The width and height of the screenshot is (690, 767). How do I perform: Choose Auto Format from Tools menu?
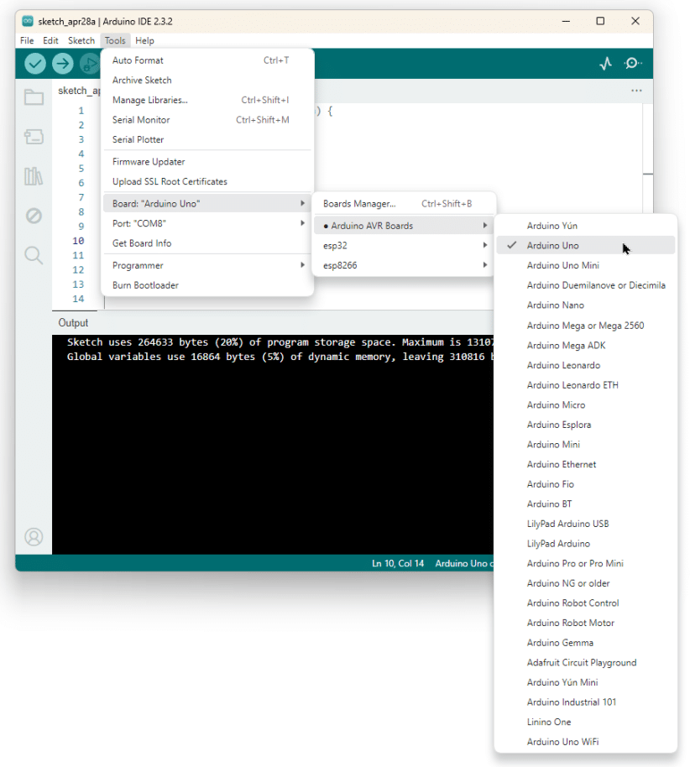point(139,60)
